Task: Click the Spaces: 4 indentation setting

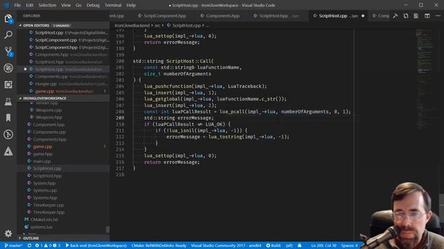Action: pos(349,246)
